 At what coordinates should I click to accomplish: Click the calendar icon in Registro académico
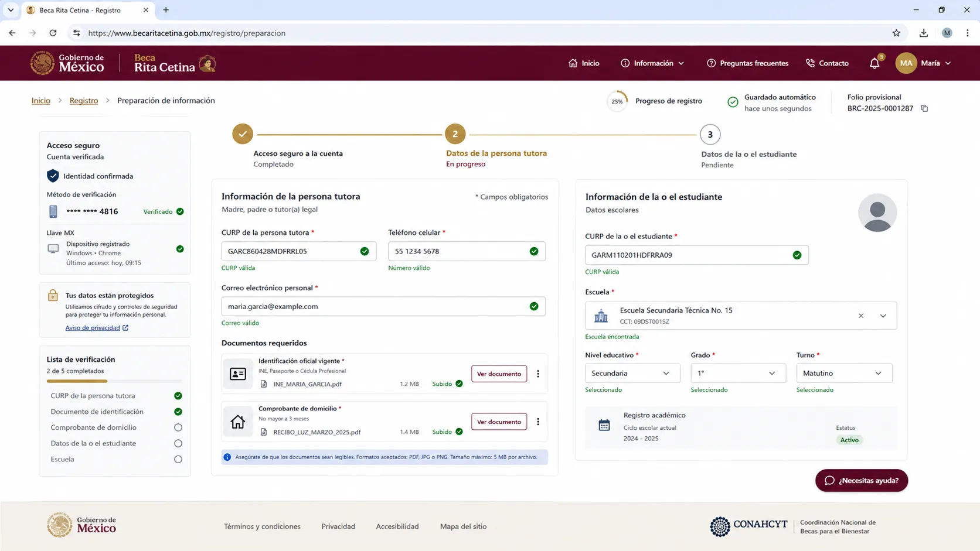604,426
